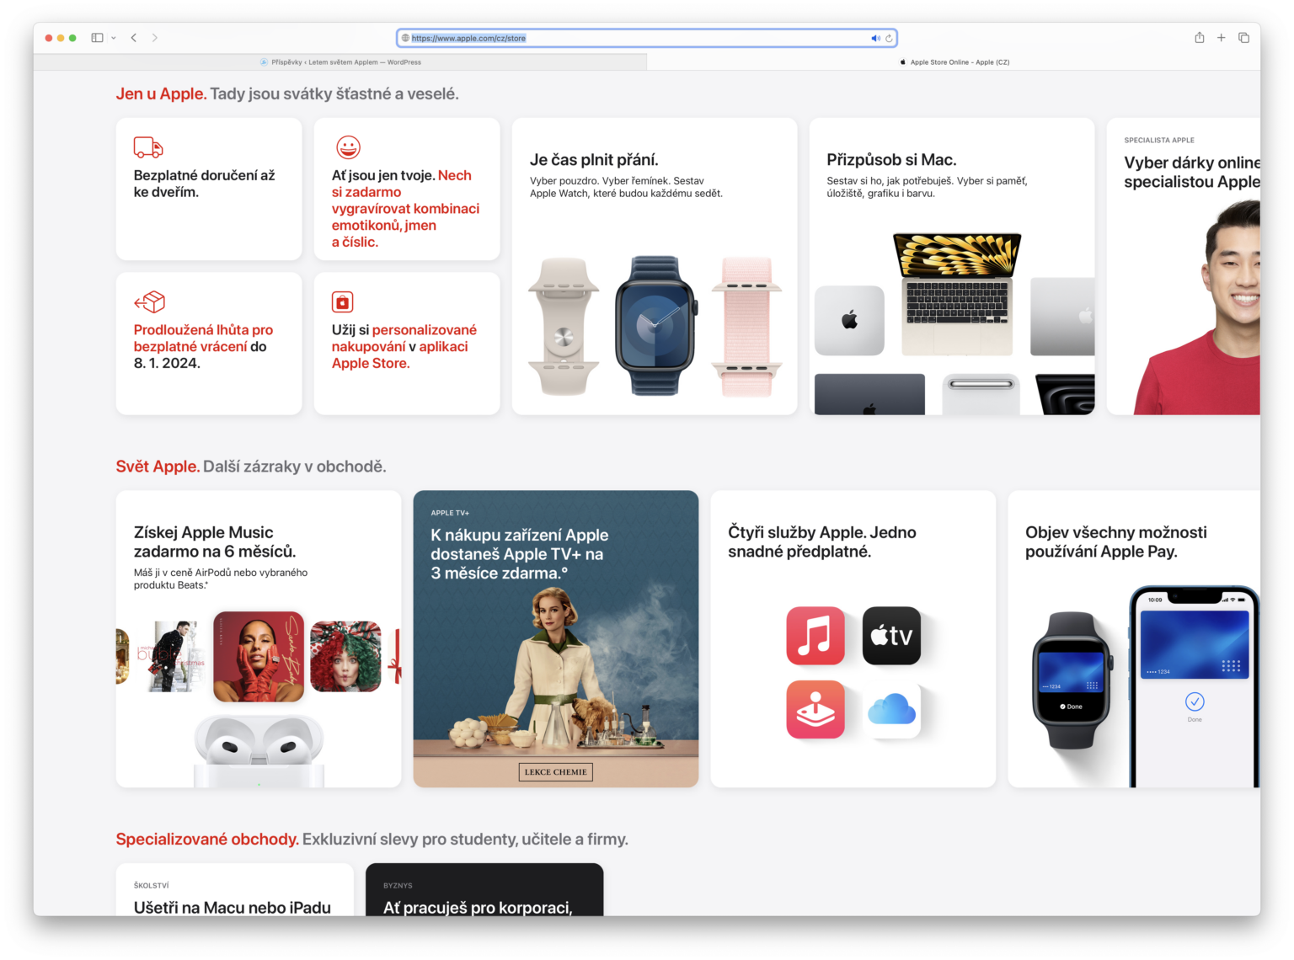
Task: Open the 'Je čas plnit přání.' Apple Watch card
Action: [x=655, y=266]
